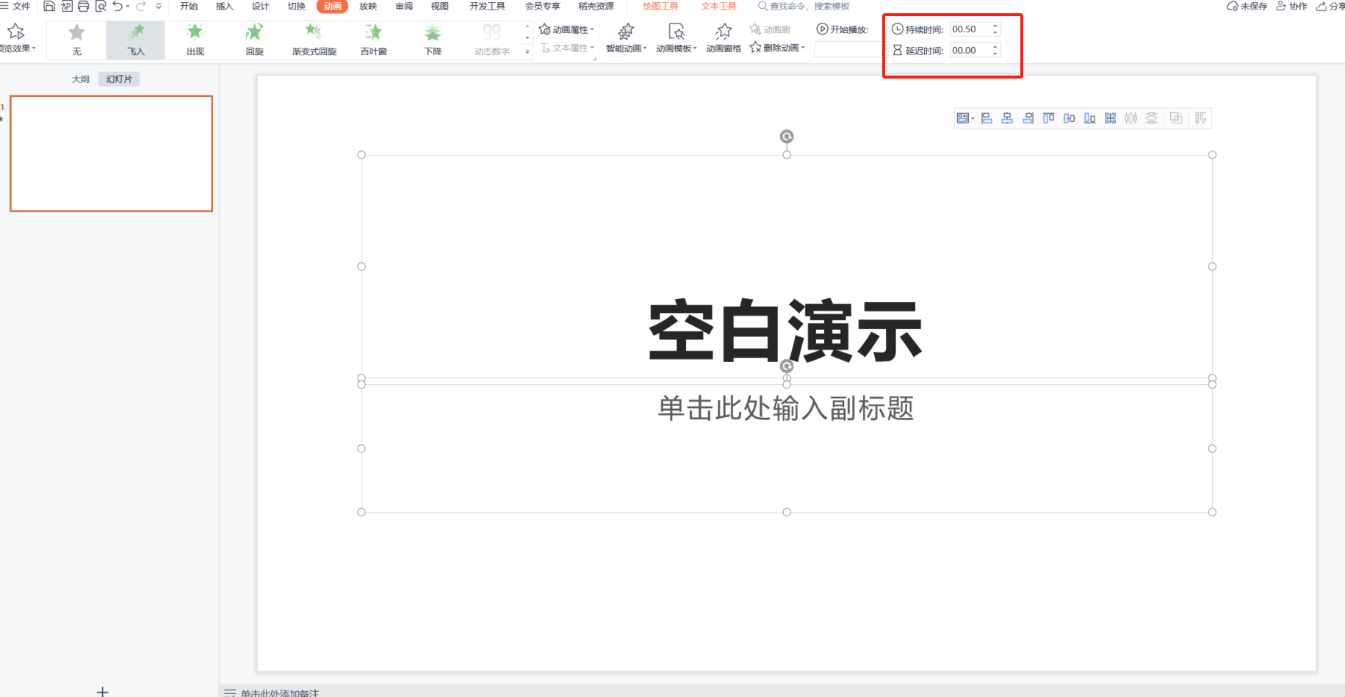The image size is (1345, 697).
Task: Expand 文本属性 text properties dropdown
Action: click(566, 48)
